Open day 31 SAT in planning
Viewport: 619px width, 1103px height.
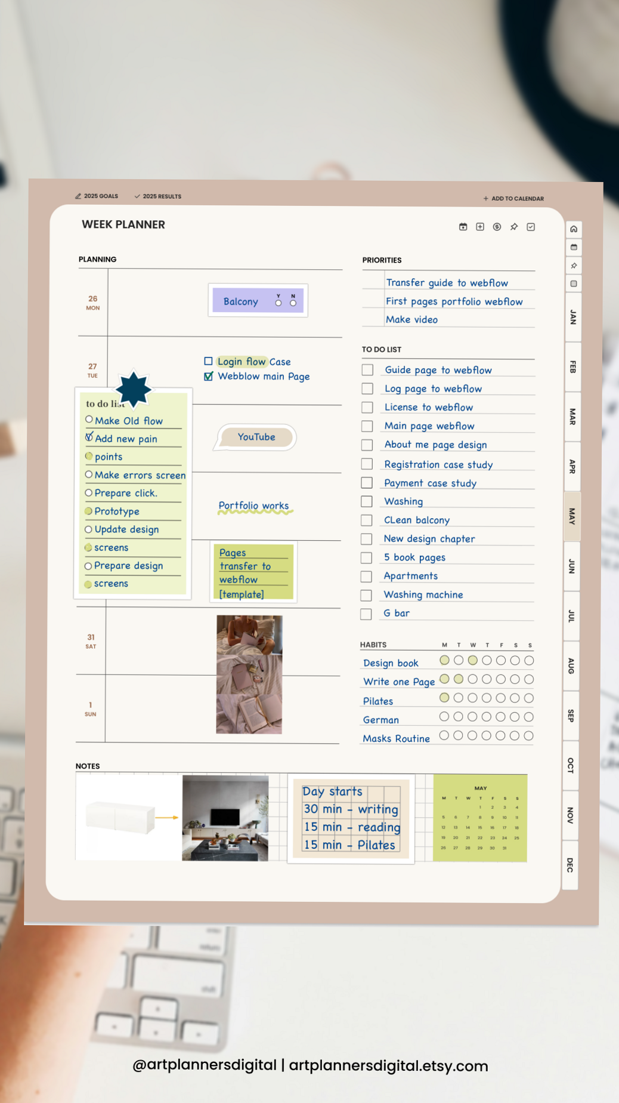pos(91,641)
